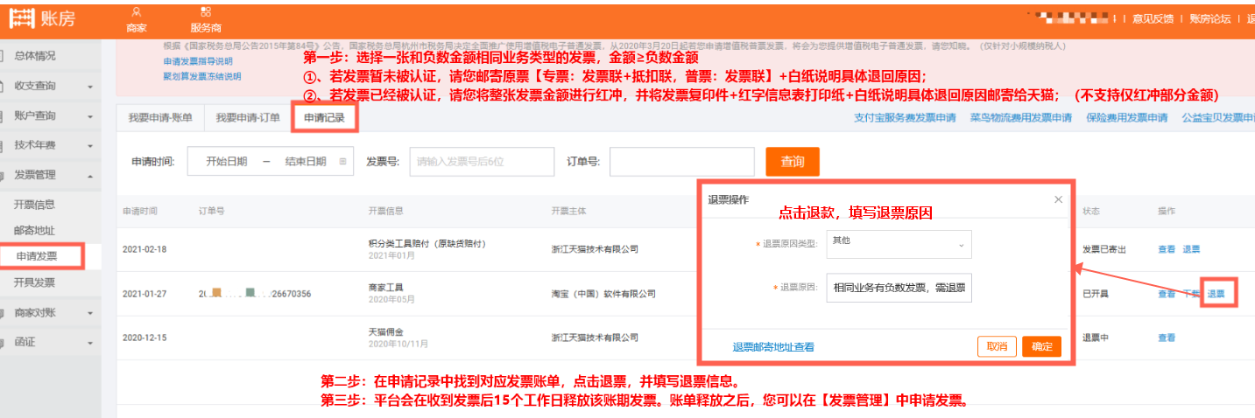Click the 发票号 input field

click(x=482, y=162)
